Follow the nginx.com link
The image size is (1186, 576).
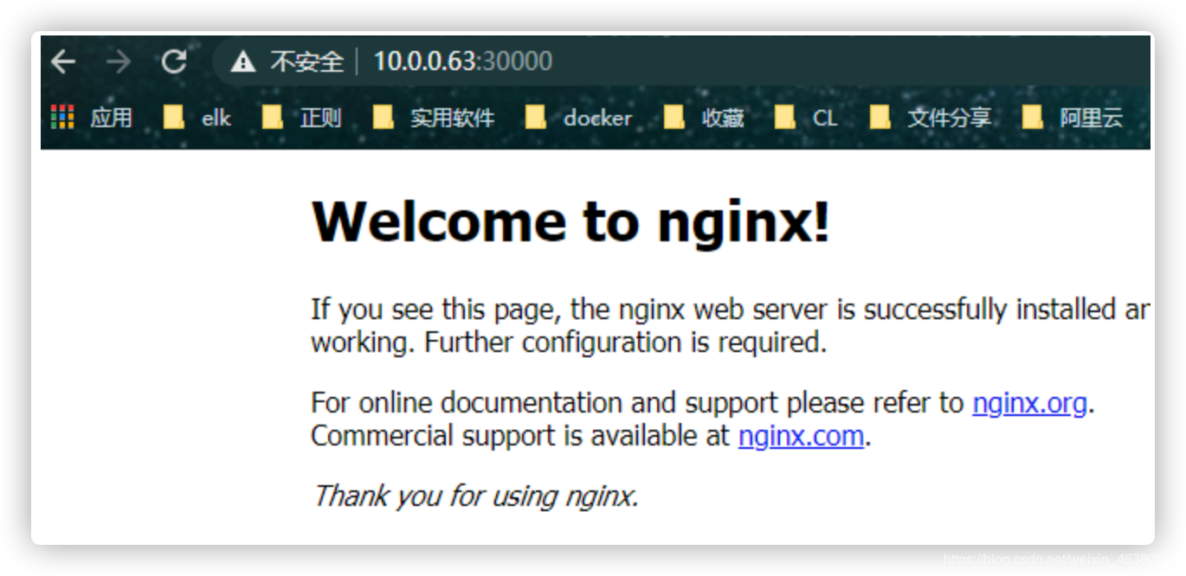801,436
